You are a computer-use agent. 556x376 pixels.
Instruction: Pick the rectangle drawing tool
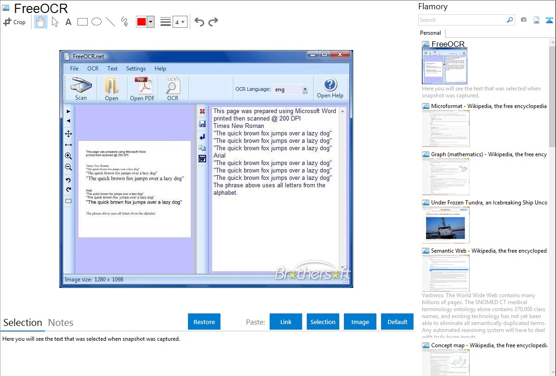[82, 22]
